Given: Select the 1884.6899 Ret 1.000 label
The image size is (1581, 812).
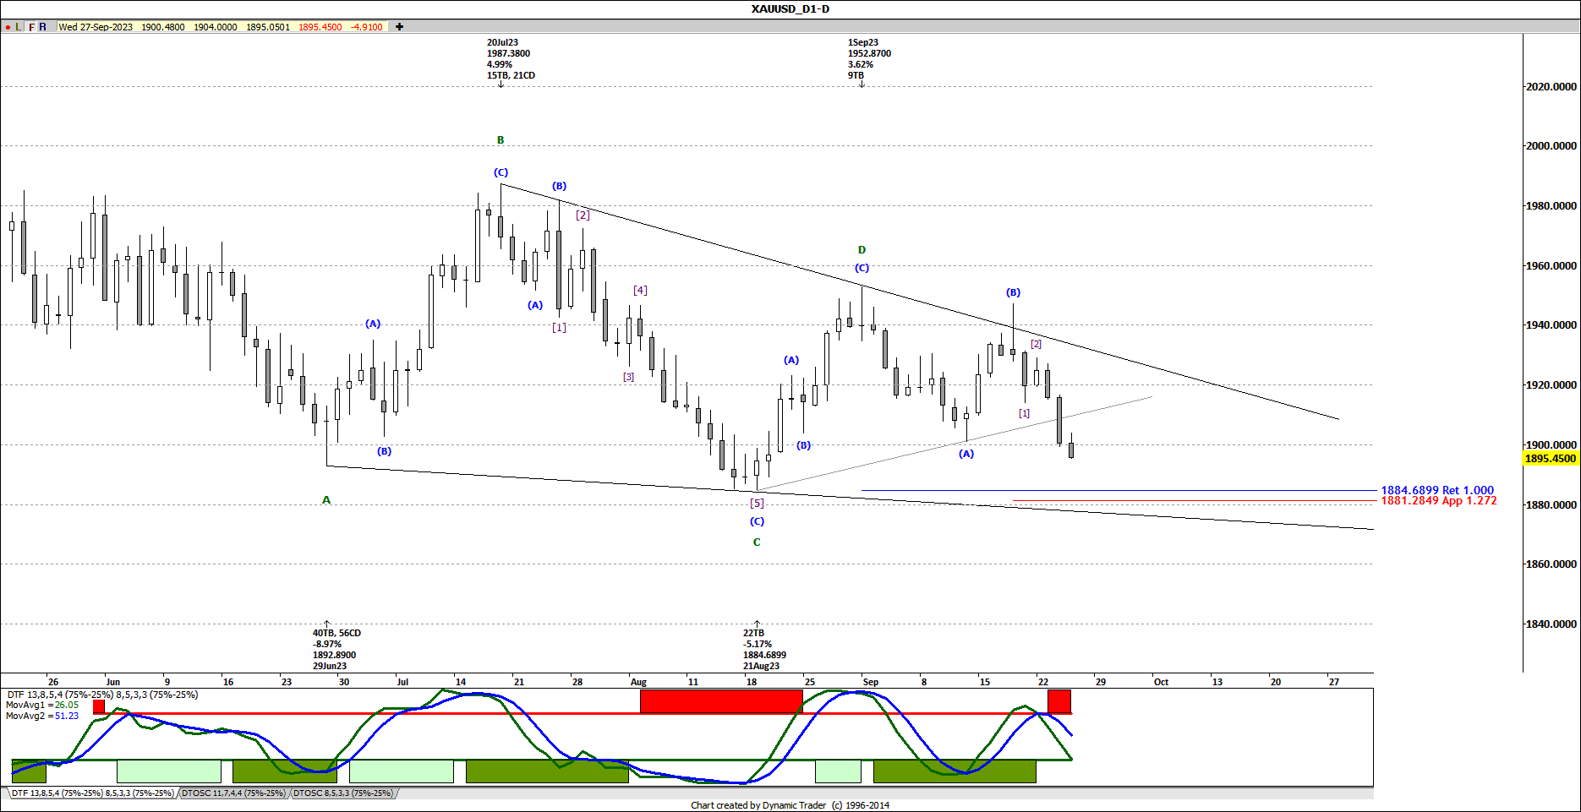Looking at the screenshot, I should point(1437,490).
